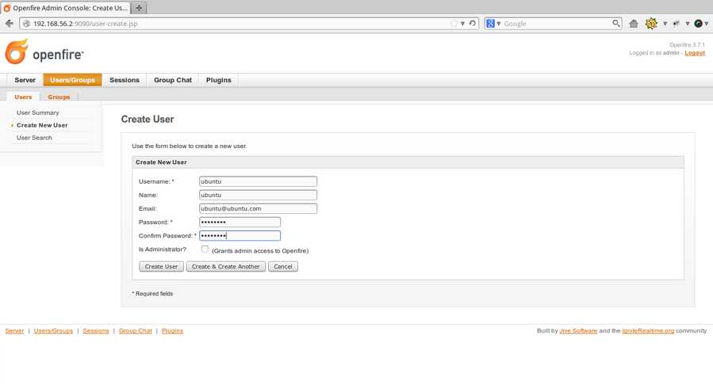Viewport: 713px width, 388px height.
Task: Click the 'Grants admin access to Openfire' text
Action: tap(260, 250)
